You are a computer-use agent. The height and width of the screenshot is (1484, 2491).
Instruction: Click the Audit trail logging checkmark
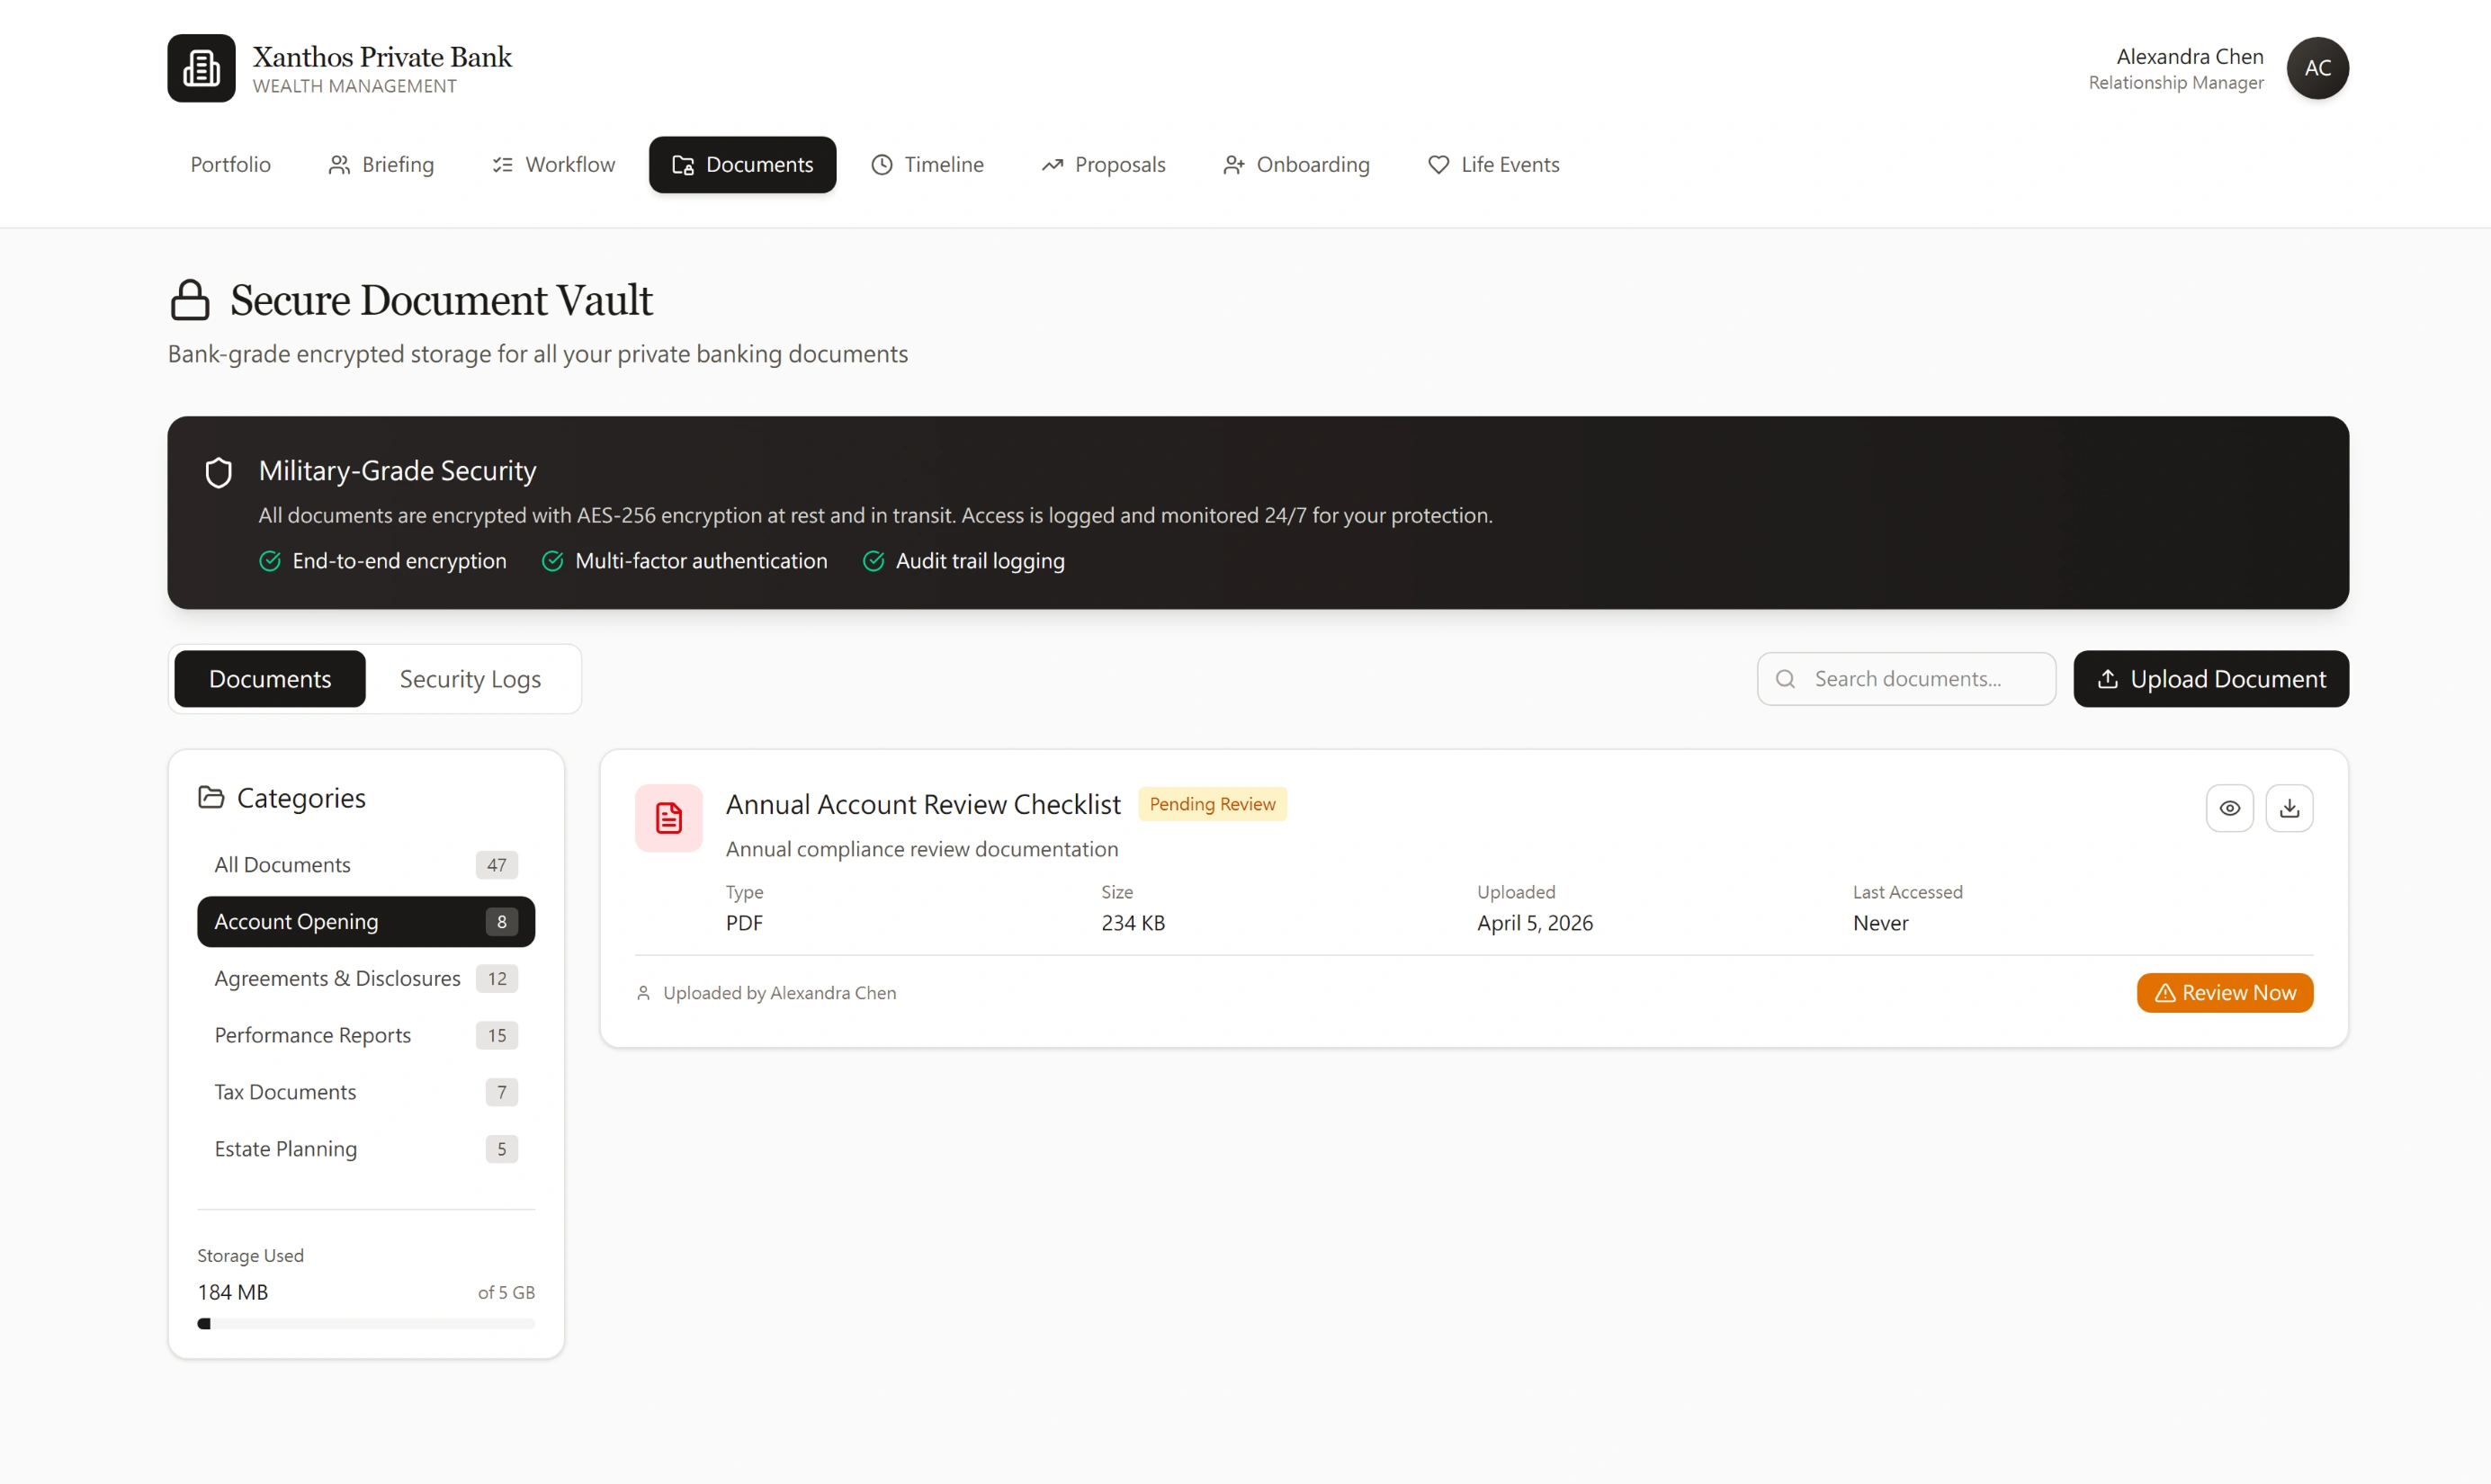point(873,561)
